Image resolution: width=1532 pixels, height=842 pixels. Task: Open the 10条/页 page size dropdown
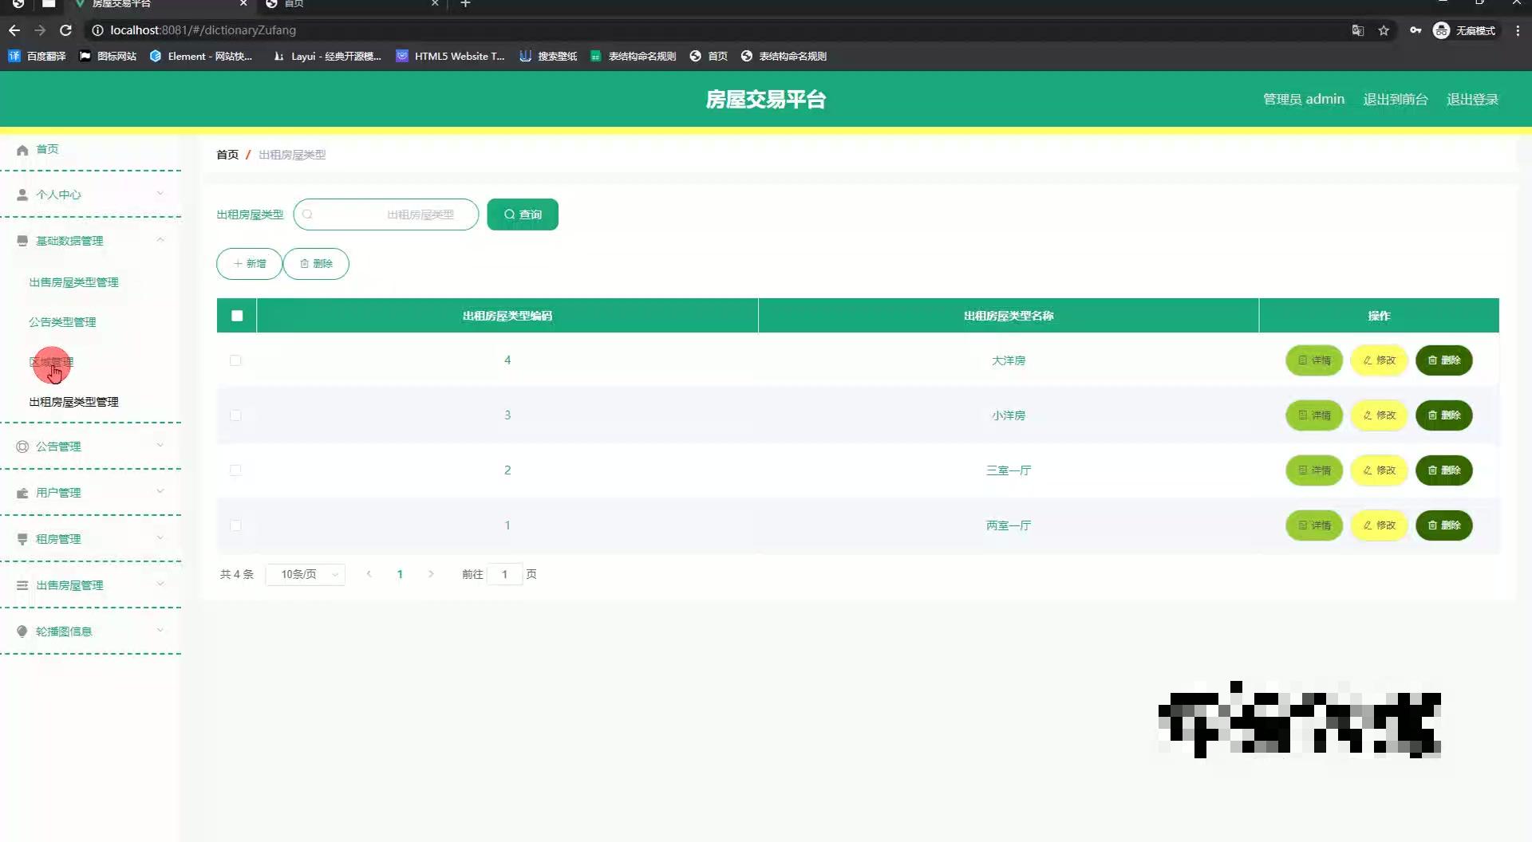click(305, 573)
